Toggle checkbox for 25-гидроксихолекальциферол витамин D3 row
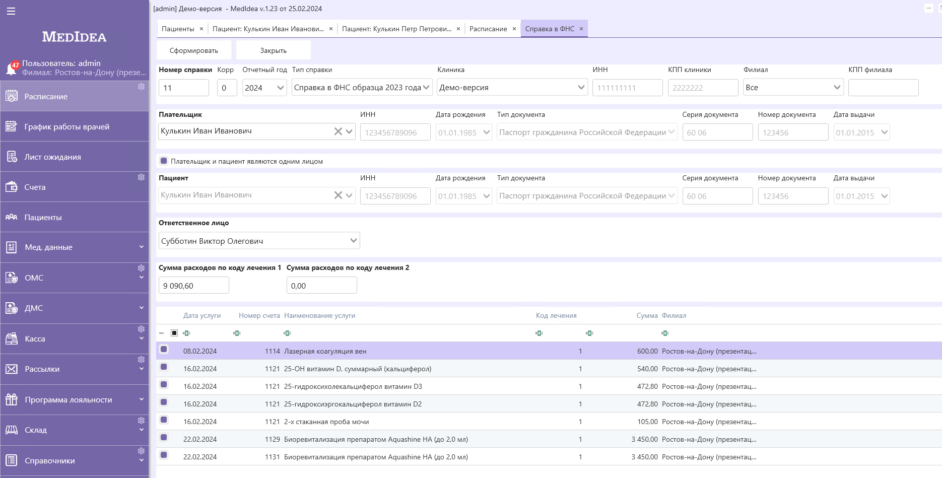Screen dimensions: 942x478 pos(164,384)
